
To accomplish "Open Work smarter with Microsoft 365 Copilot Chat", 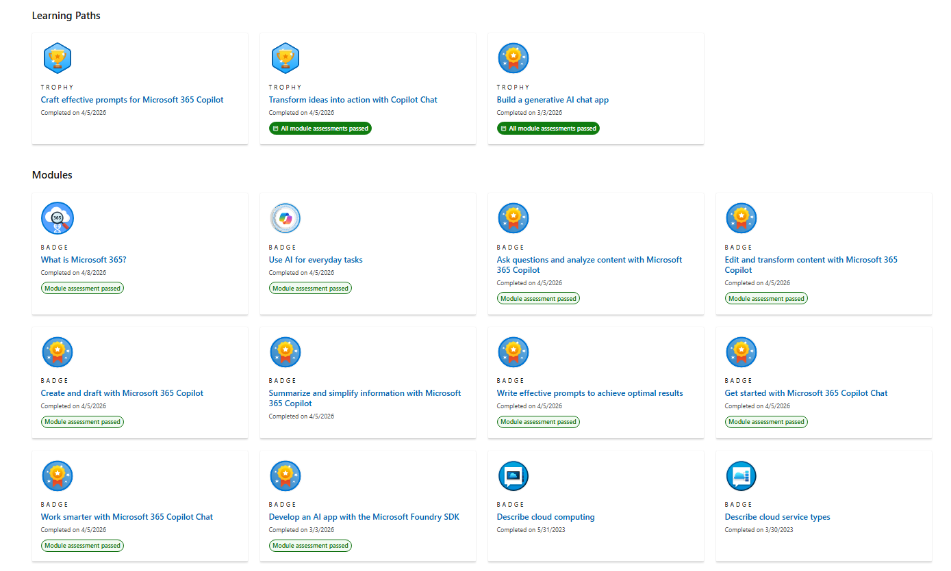I will coord(127,517).
